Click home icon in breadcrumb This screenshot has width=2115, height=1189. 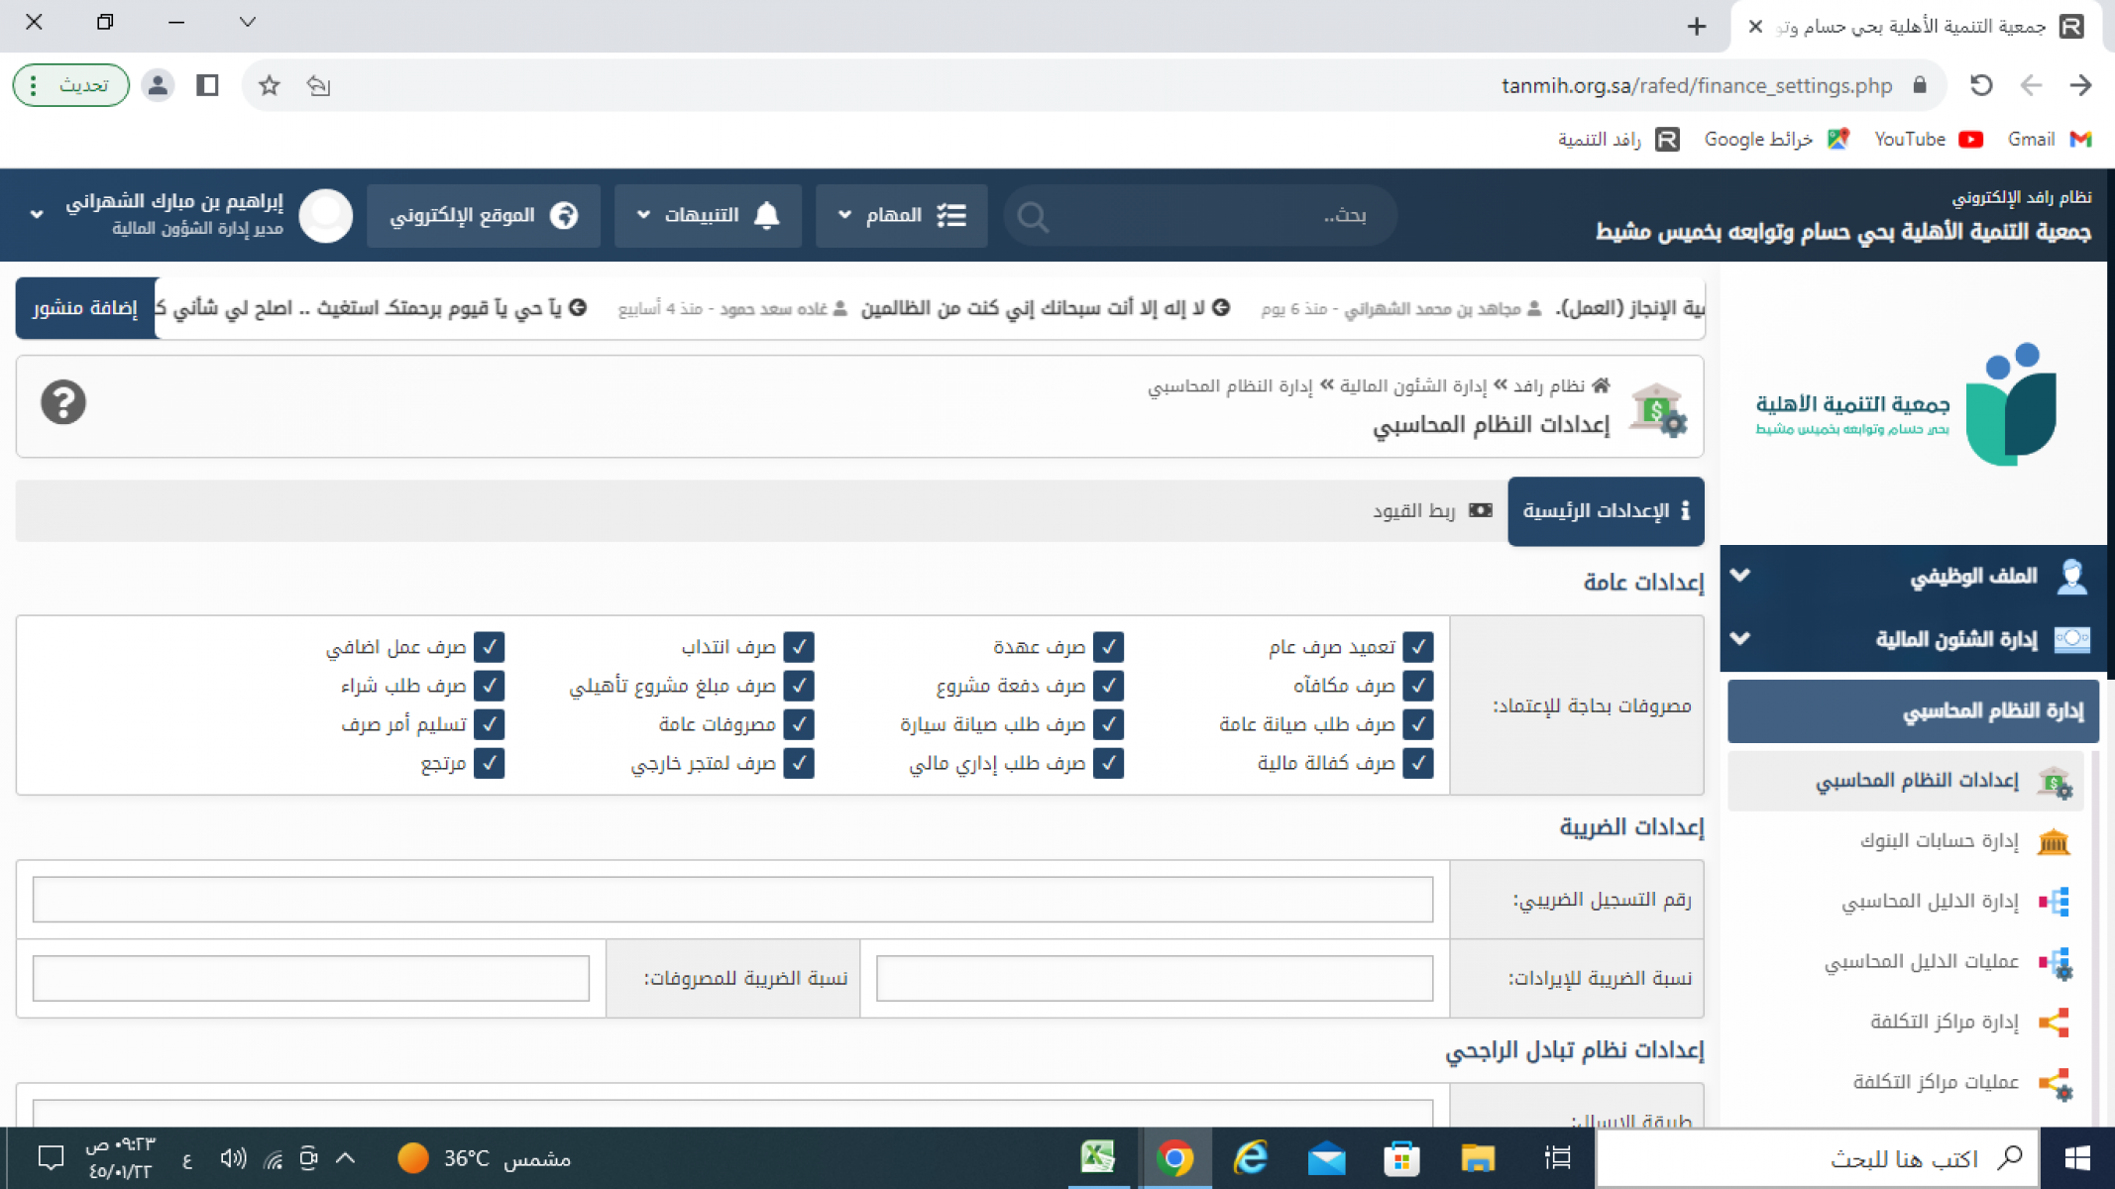(1602, 384)
